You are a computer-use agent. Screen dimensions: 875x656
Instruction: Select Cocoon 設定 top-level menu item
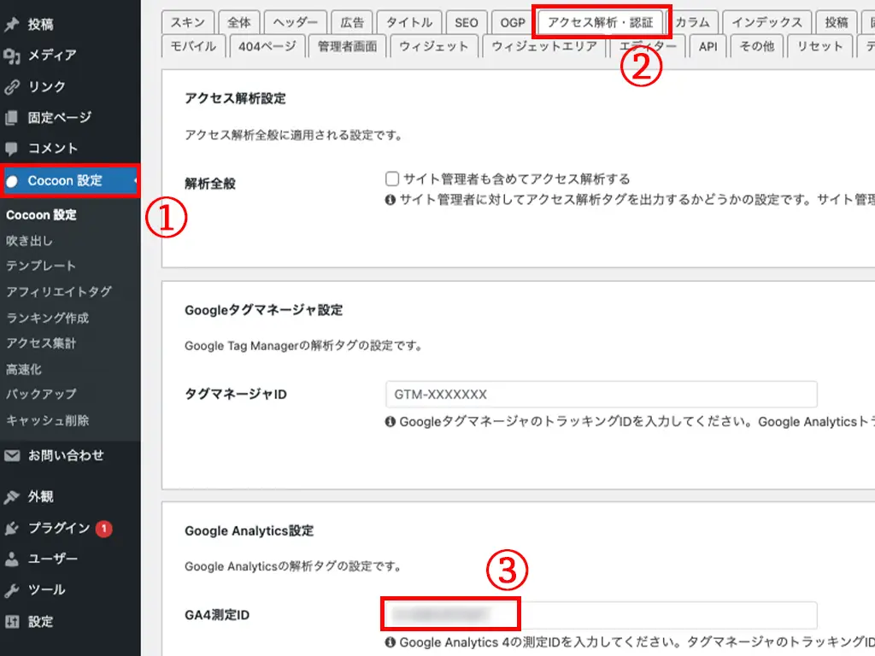tap(70, 181)
